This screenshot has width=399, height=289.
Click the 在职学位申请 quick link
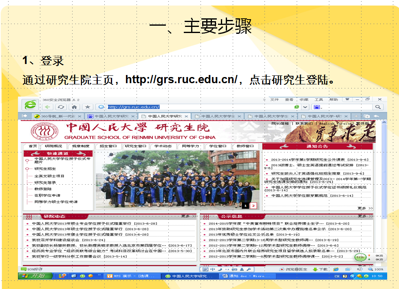(47, 195)
